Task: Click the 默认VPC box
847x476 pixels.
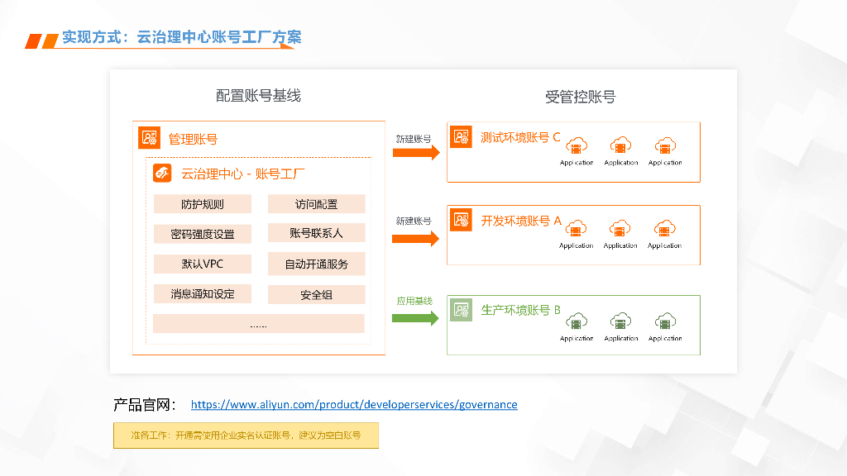Action: pyautogui.click(x=203, y=264)
